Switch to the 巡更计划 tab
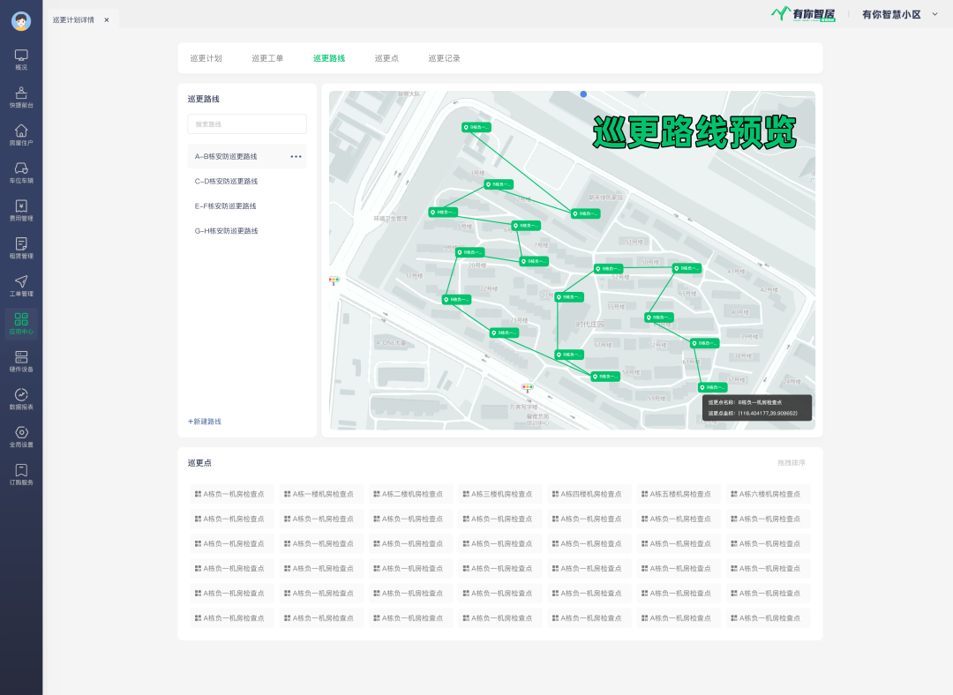 click(206, 58)
